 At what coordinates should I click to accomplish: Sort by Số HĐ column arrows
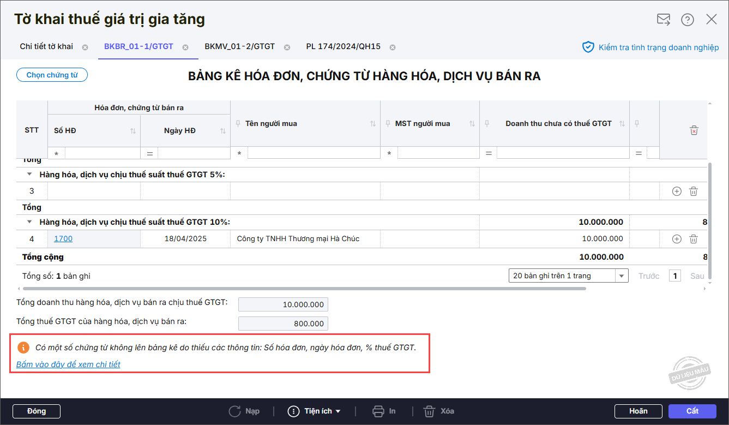(132, 131)
